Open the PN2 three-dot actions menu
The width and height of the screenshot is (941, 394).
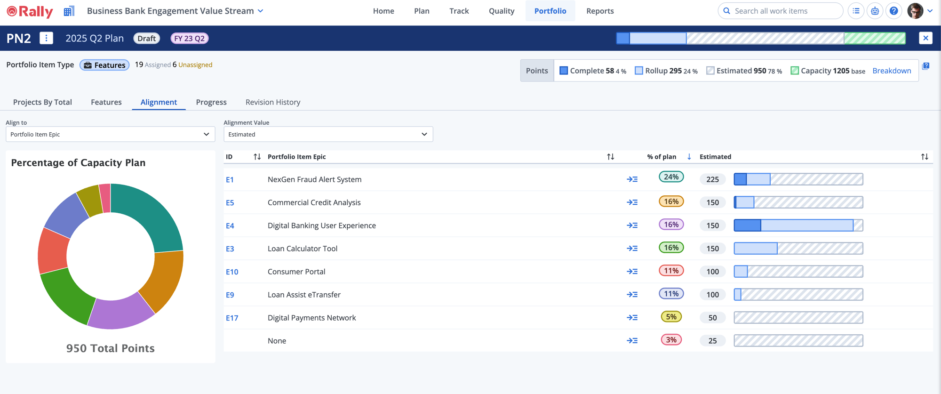coord(46,38)
